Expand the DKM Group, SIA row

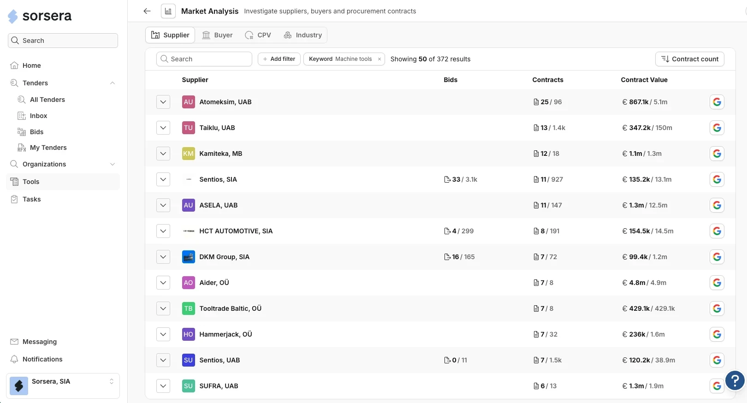click(x=163, y=257)
